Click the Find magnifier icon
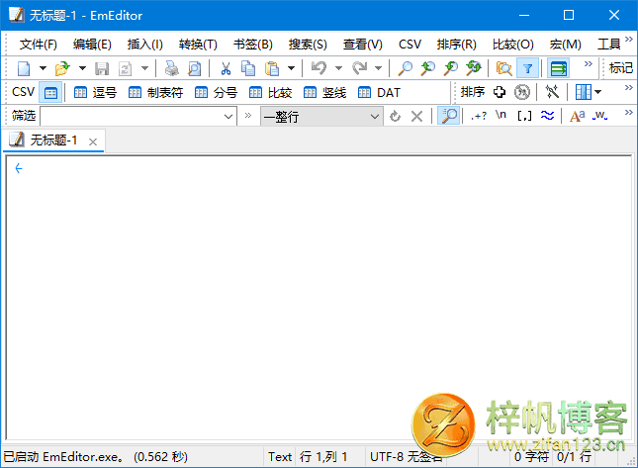 (x=405, y=68)
